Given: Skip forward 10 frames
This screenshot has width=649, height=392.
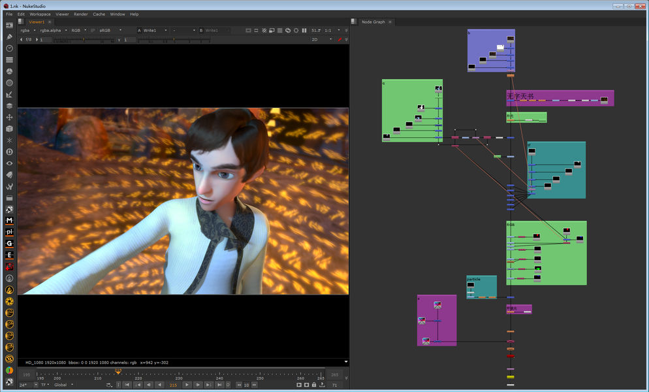Looking at the screenshot, I should coord(254,385).
